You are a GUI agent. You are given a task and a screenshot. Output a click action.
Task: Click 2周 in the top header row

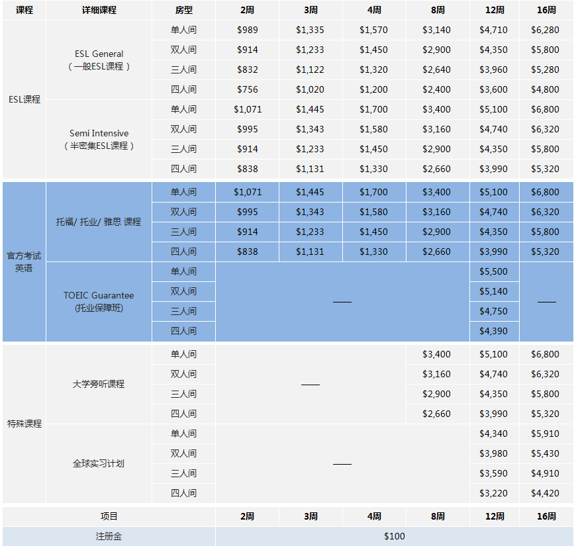(247, 10)
